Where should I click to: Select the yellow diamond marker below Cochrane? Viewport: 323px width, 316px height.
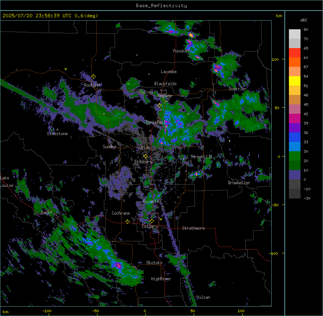click(x=127, y=221)
